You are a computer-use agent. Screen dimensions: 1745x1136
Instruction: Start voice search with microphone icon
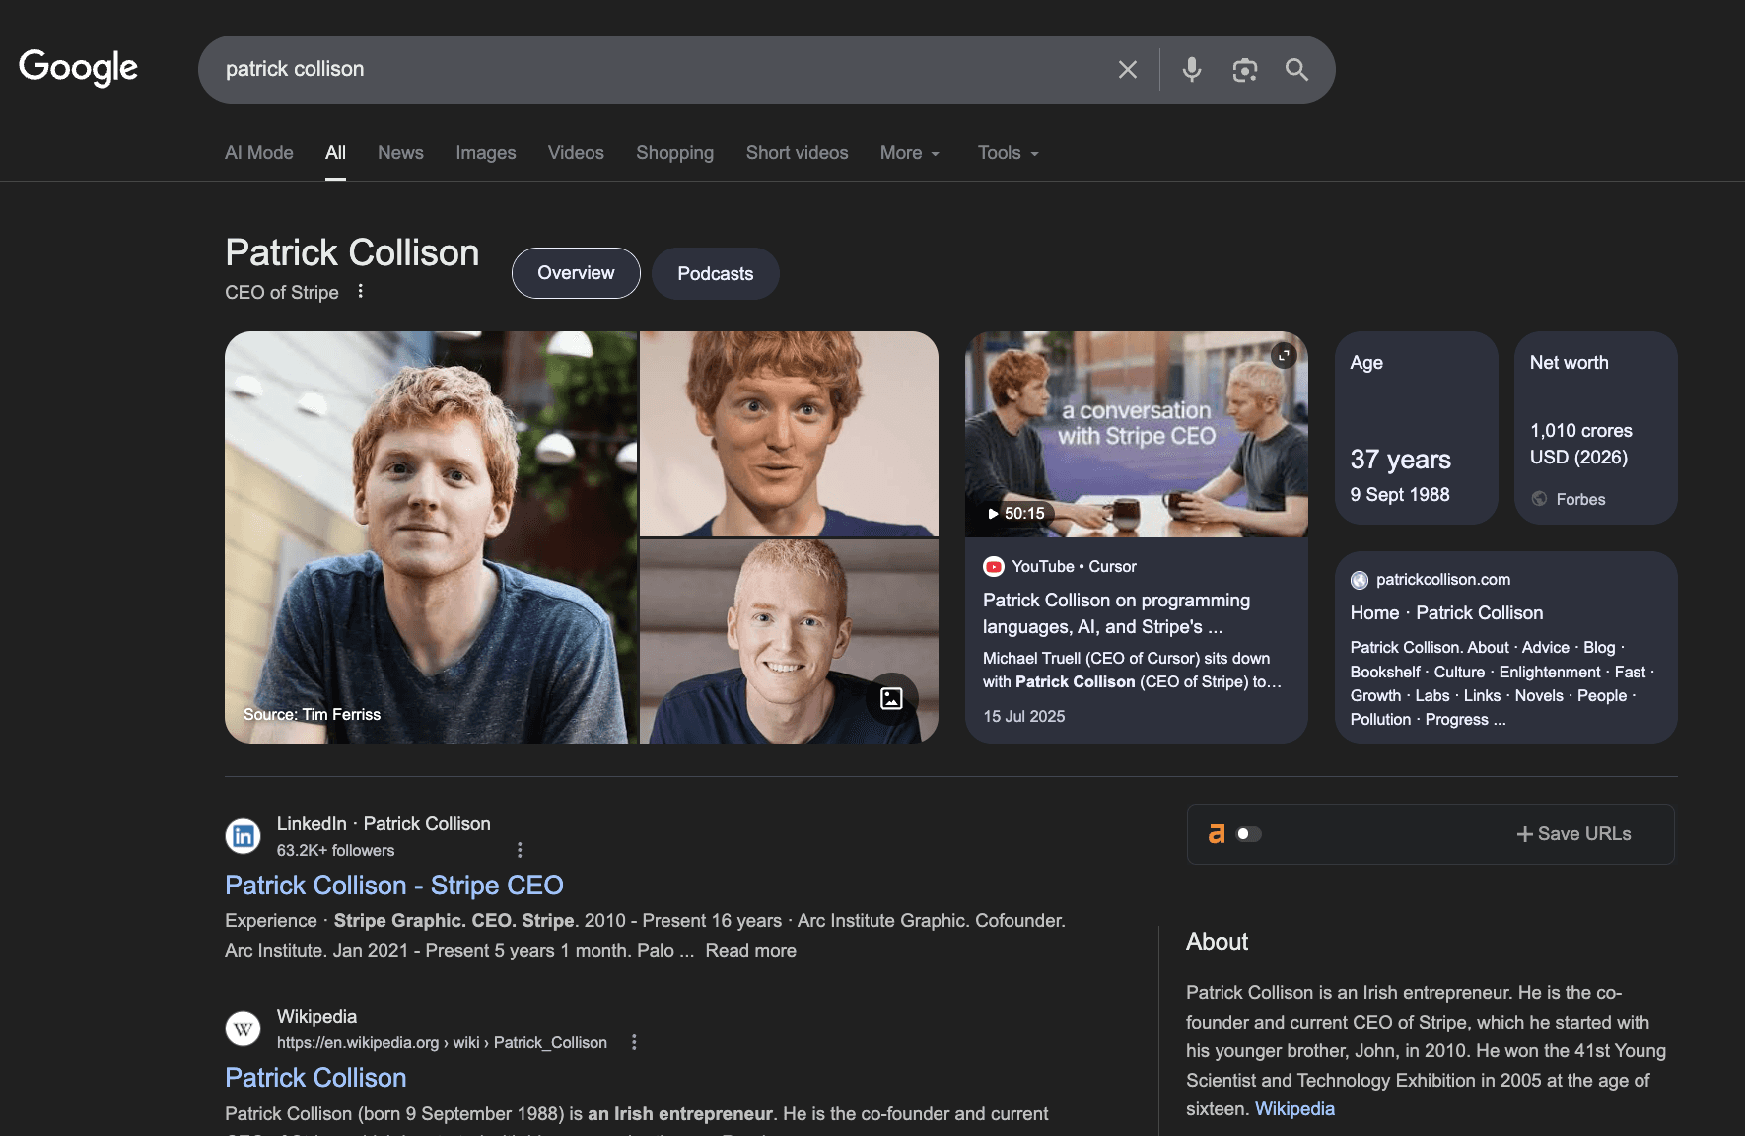coord(1192,69)
